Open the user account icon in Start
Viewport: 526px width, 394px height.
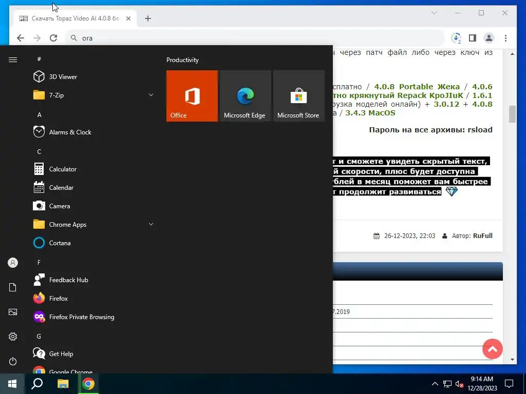(13, 263)
